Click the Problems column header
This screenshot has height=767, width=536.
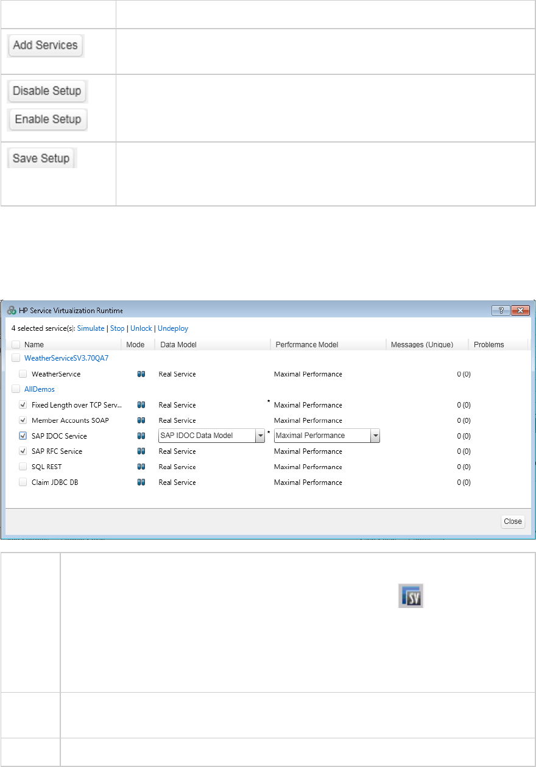tap(488, 344)
